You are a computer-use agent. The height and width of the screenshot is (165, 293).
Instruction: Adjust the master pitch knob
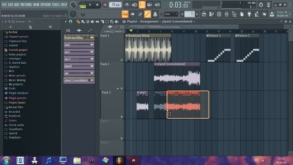click(x=73, y=14)
